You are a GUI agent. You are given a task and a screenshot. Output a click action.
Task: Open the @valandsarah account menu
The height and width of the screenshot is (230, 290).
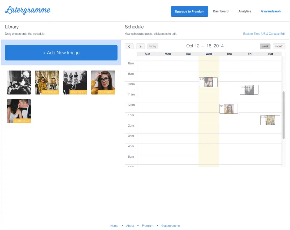pyautogui.click(x=271, y=12)
